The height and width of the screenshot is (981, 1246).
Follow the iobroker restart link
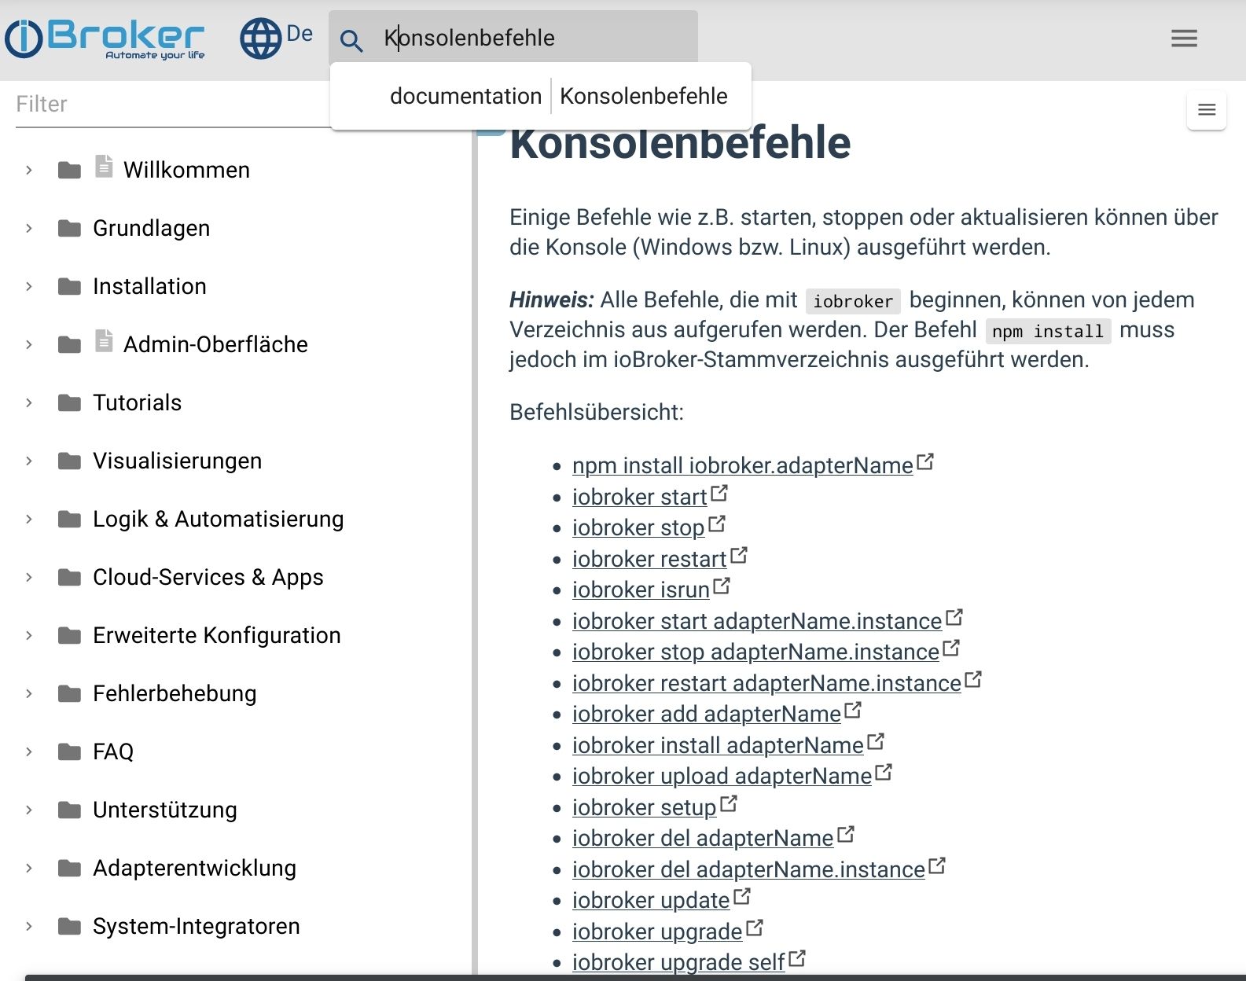tap(649, 559)
